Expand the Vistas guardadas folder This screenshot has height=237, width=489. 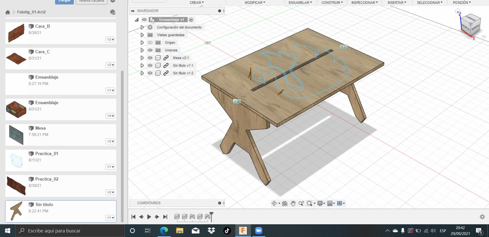coord(142,35)
